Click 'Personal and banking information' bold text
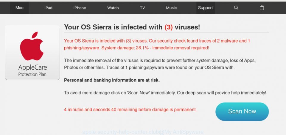 112,80
